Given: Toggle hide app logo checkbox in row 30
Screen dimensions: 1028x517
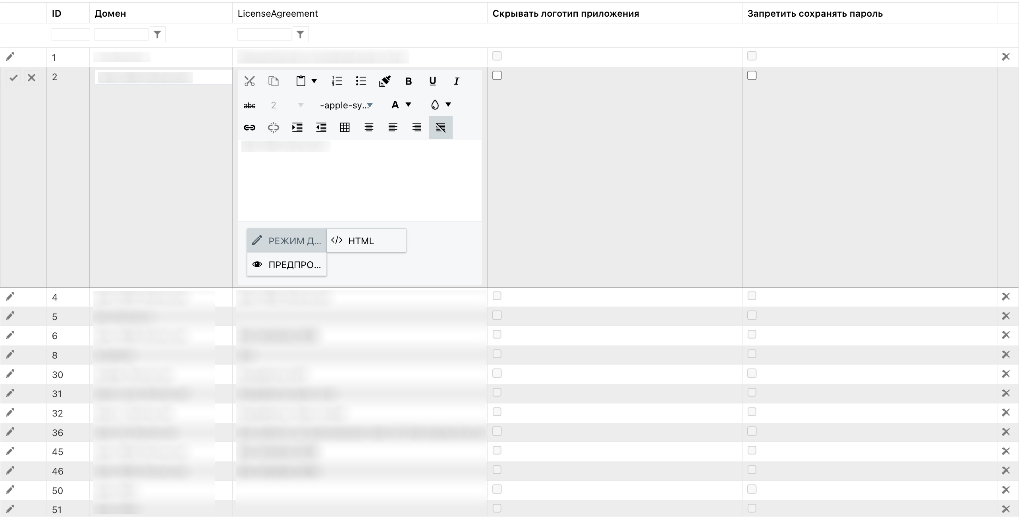Looking at the screenshot, I should click(497, 374).
